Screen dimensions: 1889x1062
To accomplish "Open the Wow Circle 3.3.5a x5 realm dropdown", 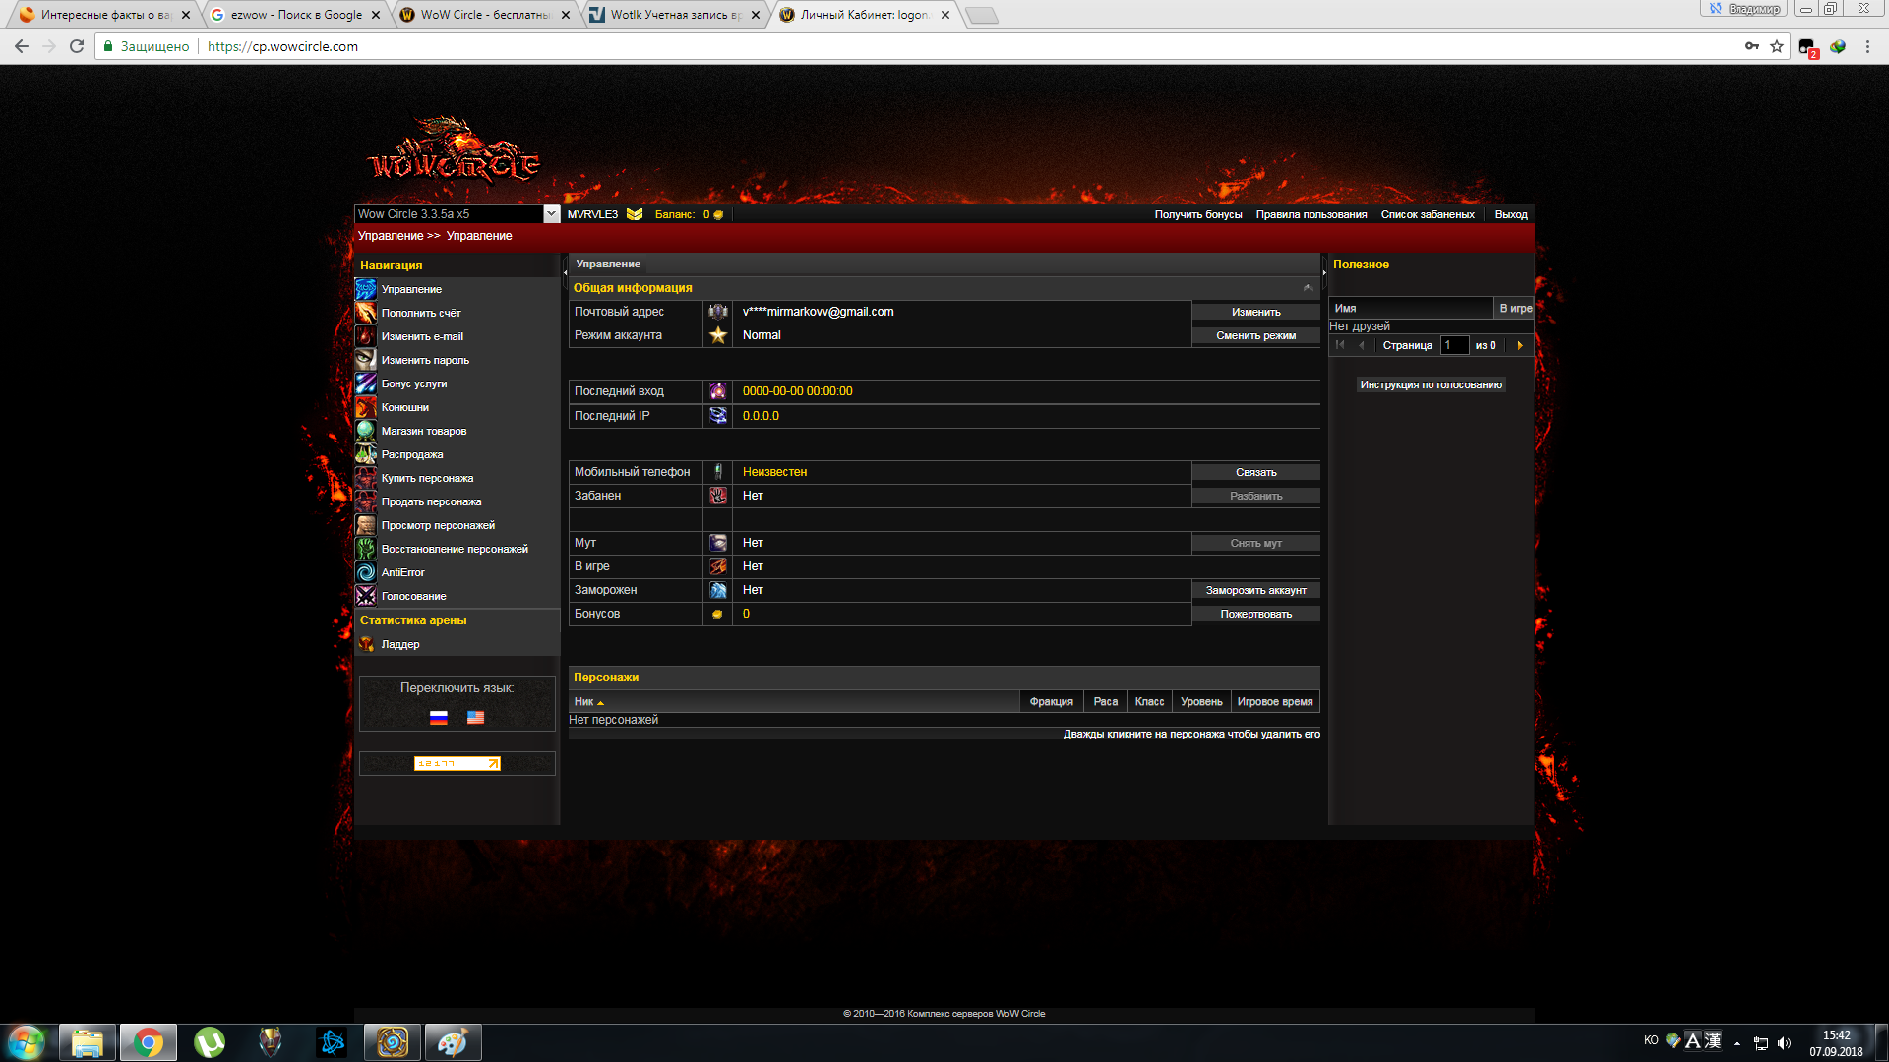I will tap(551, 213).
